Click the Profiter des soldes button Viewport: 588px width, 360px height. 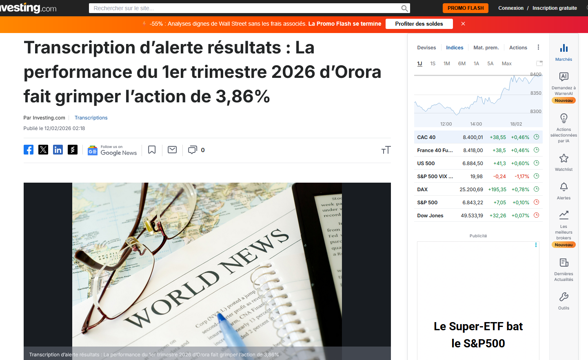coord(419,24)
